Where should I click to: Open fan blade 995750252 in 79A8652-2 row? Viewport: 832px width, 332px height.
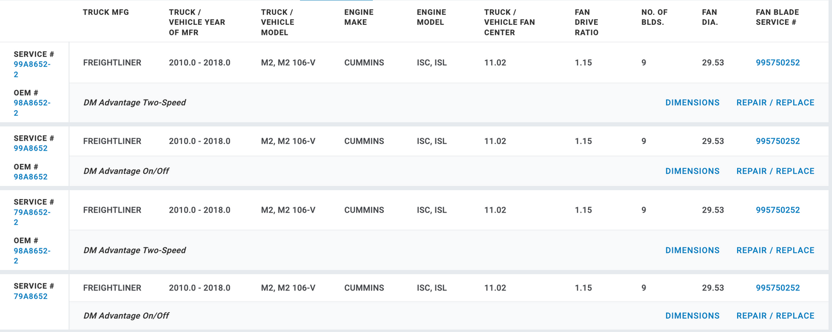pos(778,210)
